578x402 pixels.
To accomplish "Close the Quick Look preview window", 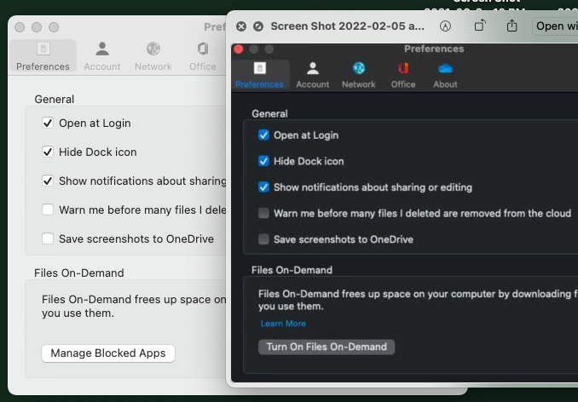I will [241, 26].
